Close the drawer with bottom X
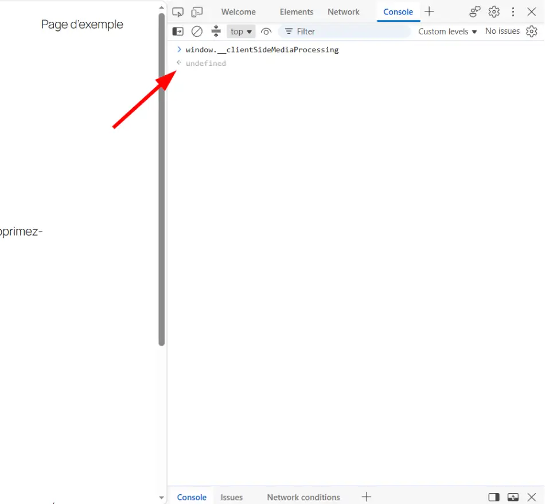This screenshot has height=504, width=545. [531, 497]
